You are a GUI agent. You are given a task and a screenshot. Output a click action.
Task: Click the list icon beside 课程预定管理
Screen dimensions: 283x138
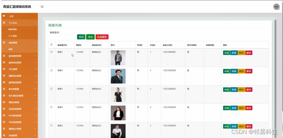point(4,76)
